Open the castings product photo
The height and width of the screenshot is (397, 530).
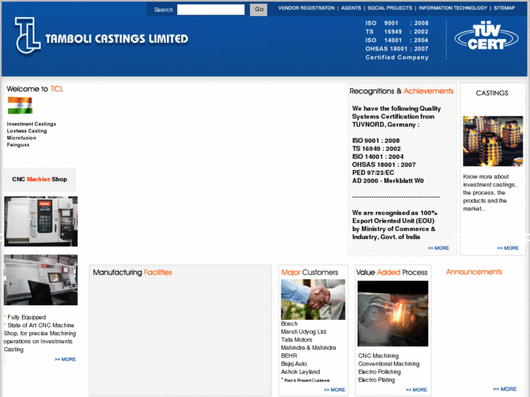[493, 141]
